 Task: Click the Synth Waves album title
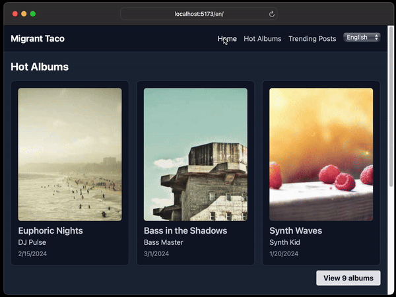[296, 230]
